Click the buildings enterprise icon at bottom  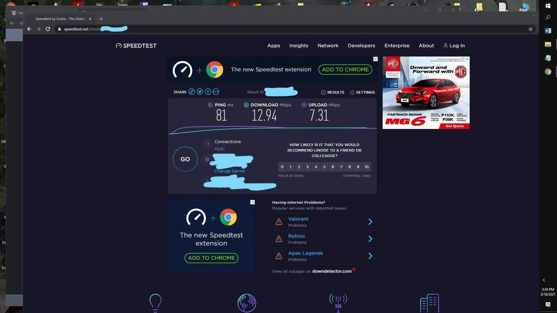(430, 303)
